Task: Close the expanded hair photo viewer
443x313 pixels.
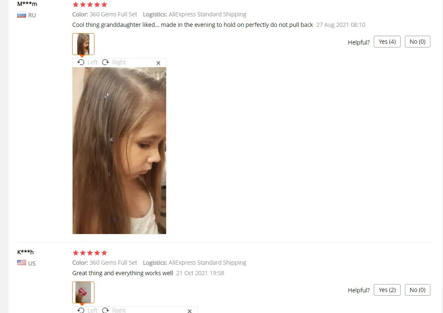Action: click(158, 63)
